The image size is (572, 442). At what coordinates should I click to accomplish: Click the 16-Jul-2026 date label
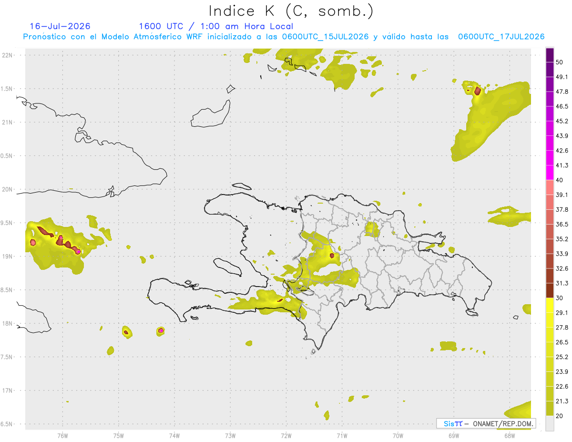click(60, 26)
